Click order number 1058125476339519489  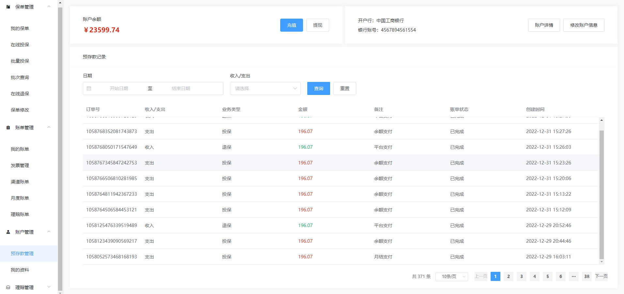tap(112, 225)
